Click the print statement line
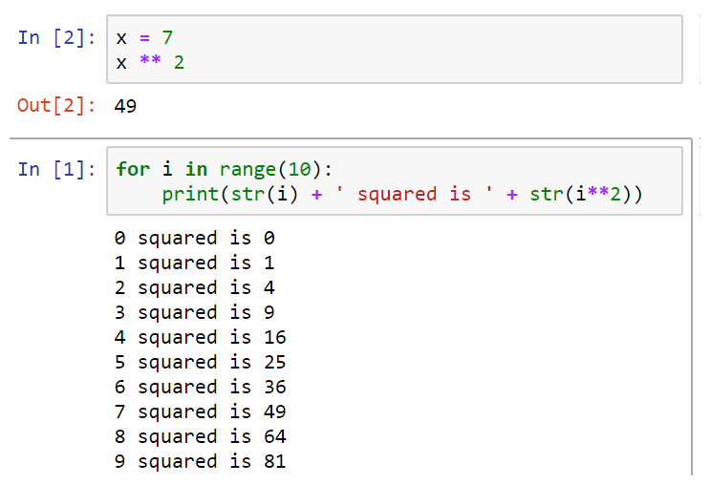The width and height of the screenshot is (710, 485). pos(402,194)
